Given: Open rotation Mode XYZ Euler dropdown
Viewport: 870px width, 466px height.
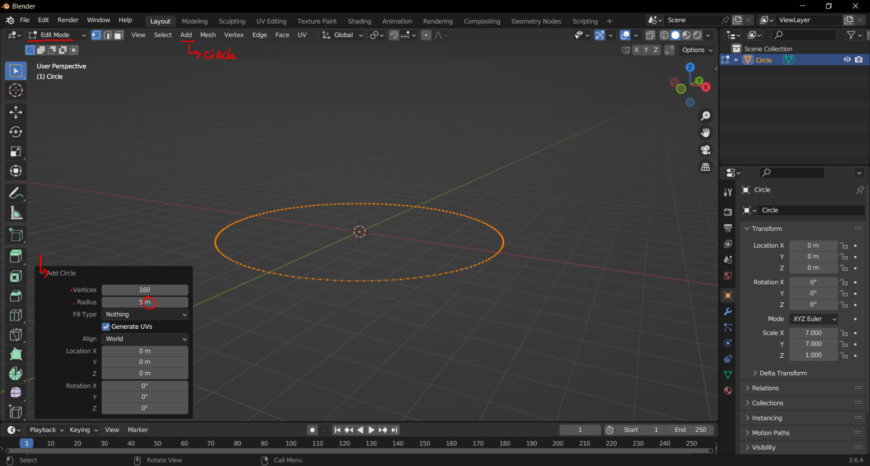Looking at the screenshot, I should (x=814, y=319).
